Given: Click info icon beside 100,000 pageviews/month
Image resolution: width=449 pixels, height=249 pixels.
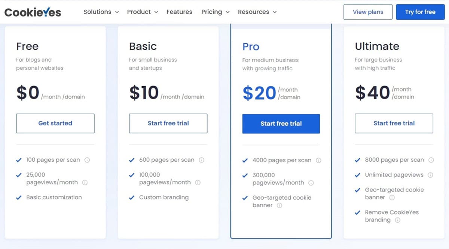Looking at the screenshot, I should click(x=198, y=183).
